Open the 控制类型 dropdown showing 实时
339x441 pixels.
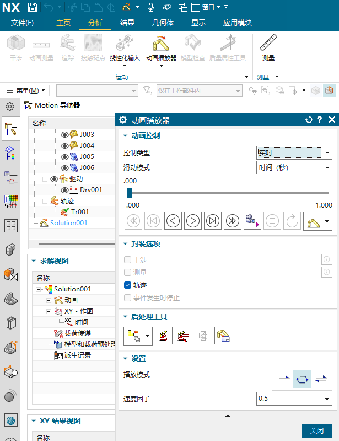pyautogui.click(x=294, y=153)
